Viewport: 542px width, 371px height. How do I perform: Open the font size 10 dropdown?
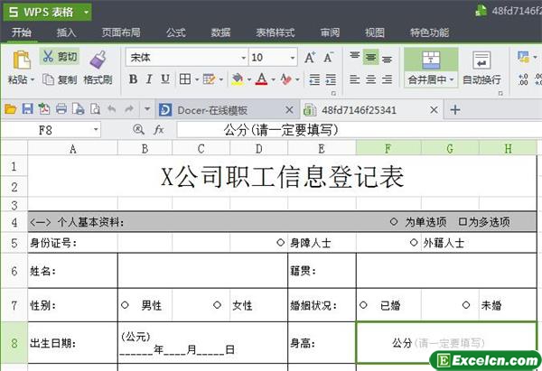(x=293, y=58)
